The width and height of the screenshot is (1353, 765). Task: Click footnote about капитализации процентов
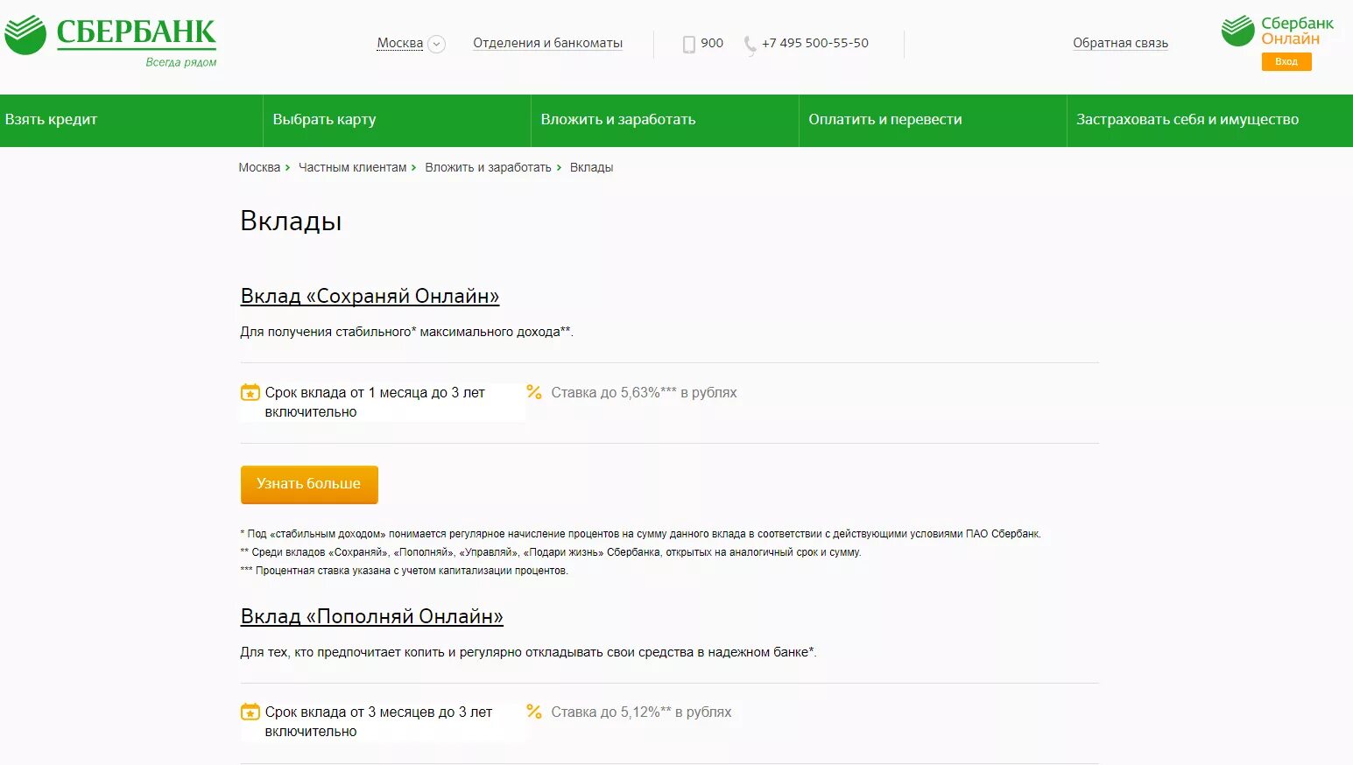[x=404, y=571]
